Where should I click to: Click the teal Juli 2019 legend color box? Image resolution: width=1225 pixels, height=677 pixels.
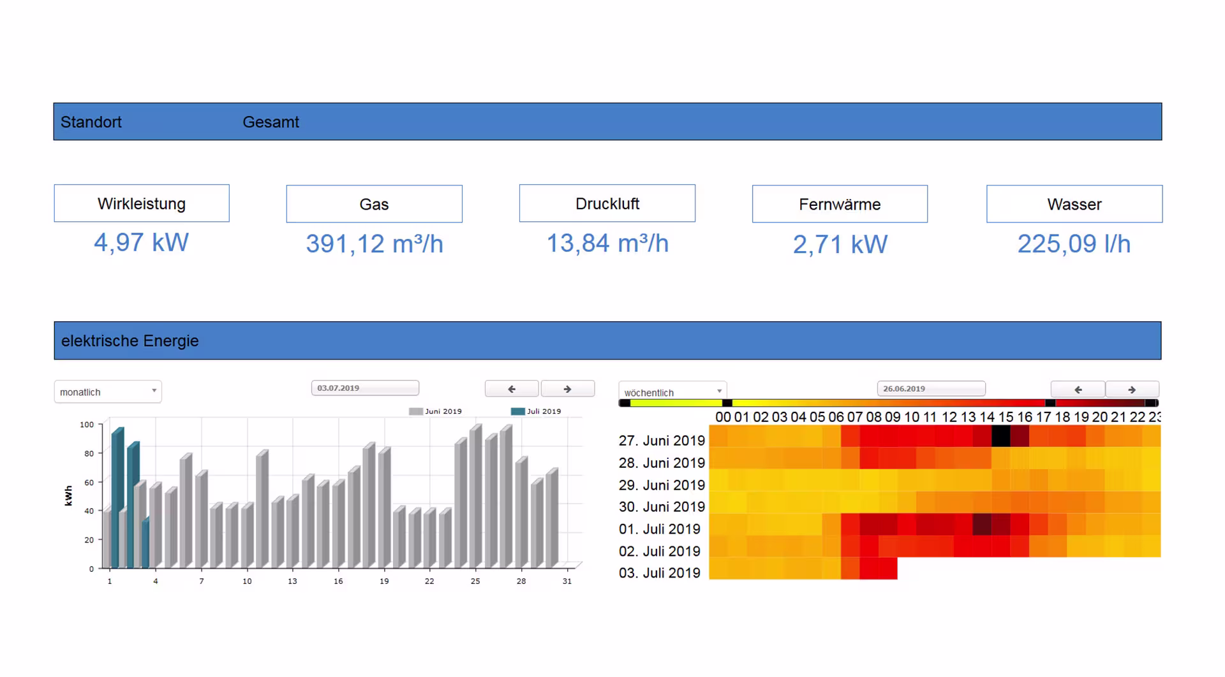coord(519,411)
